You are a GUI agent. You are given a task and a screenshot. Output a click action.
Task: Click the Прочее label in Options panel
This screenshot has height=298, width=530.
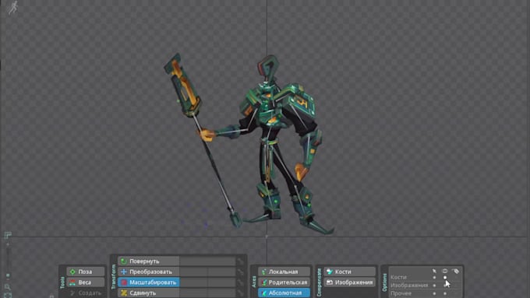tap(401, 293)
